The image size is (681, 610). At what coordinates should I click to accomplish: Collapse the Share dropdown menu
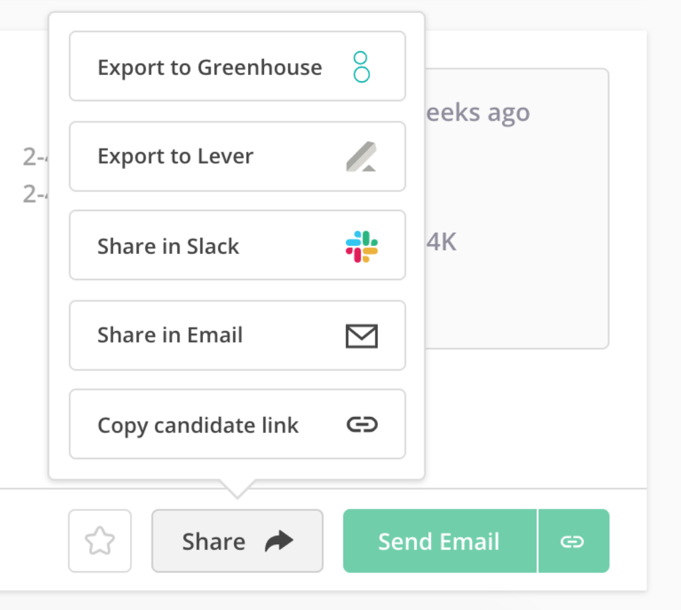[237, 541]
